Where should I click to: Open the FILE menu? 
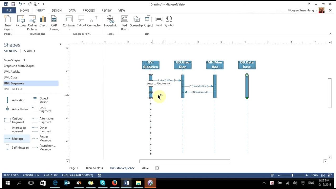click(x=9, y=10)
